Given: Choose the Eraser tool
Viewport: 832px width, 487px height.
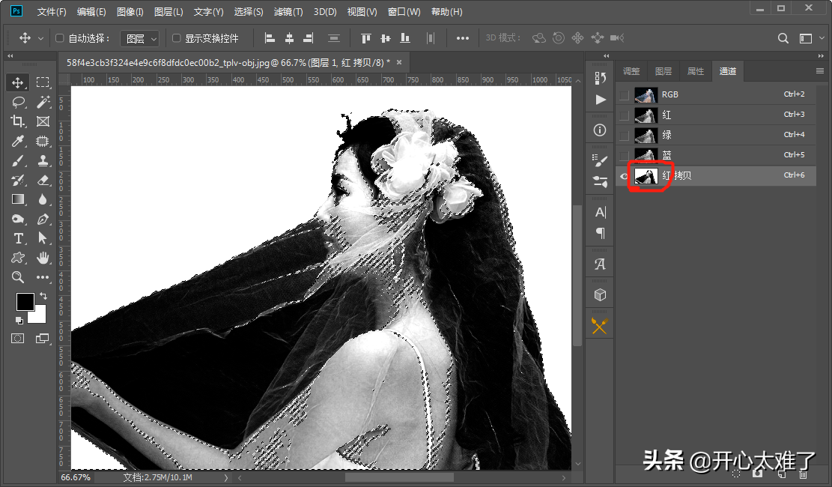Looking at the screenshot, I should click(x=43, y=180).
